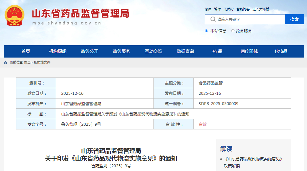Click the search magnifier icon

click(213, 19)
